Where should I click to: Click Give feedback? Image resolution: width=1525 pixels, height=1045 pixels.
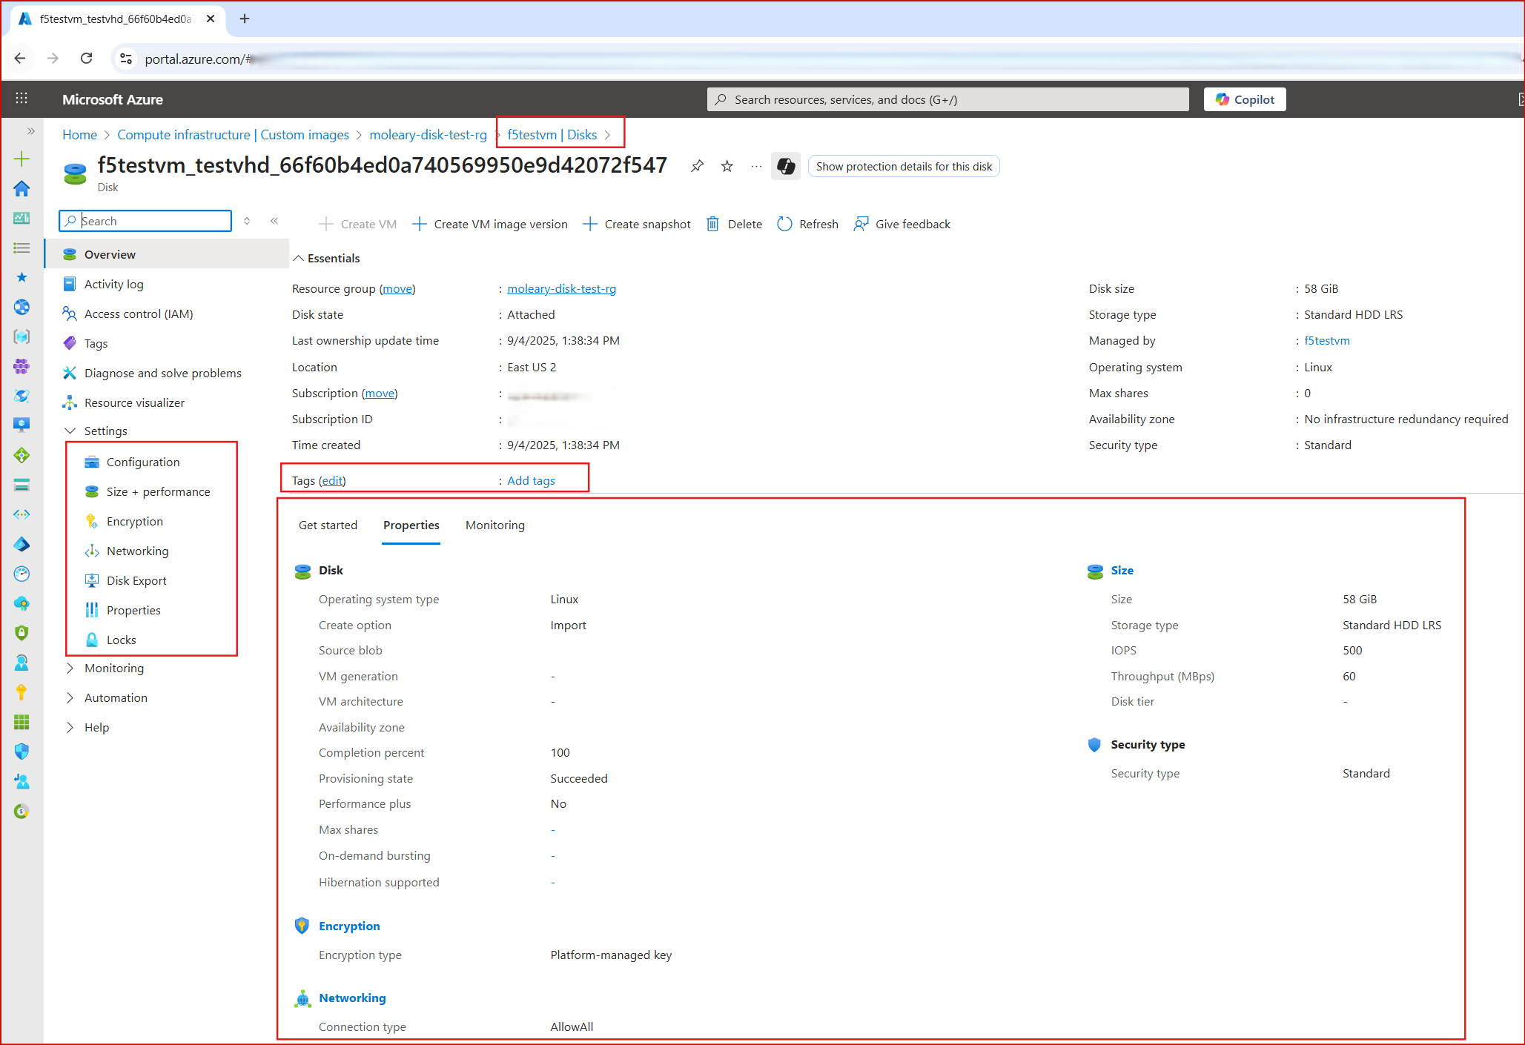click(902, 224)
